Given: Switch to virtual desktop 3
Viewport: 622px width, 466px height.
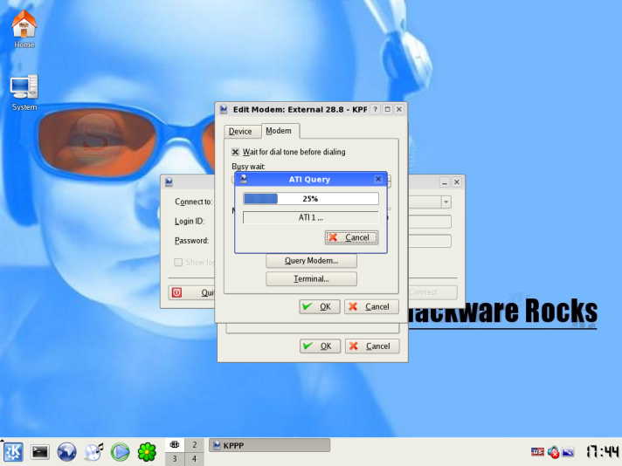Looking at the screenshot, I should coord(175,459).
